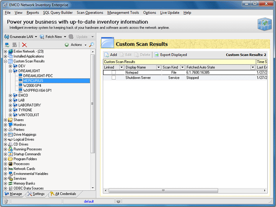This screenshot has width=276, height=207.
Task: Check the Linked box for Notepad
Action: click(x=114, y=73)
